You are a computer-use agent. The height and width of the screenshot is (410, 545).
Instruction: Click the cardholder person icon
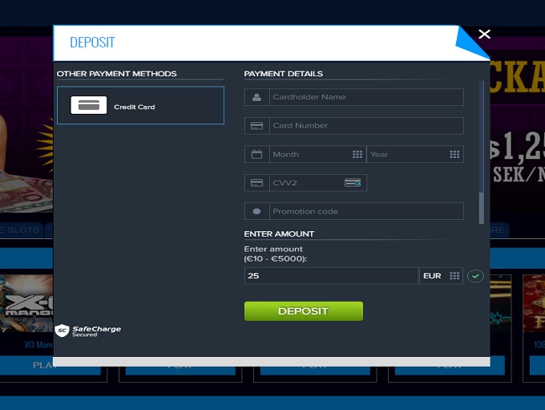pyautogui.click(x=256, y=97)
